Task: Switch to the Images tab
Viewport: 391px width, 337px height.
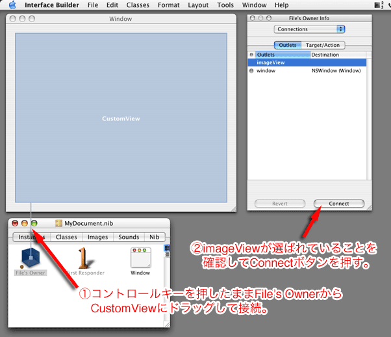Action: coord(97,237)
